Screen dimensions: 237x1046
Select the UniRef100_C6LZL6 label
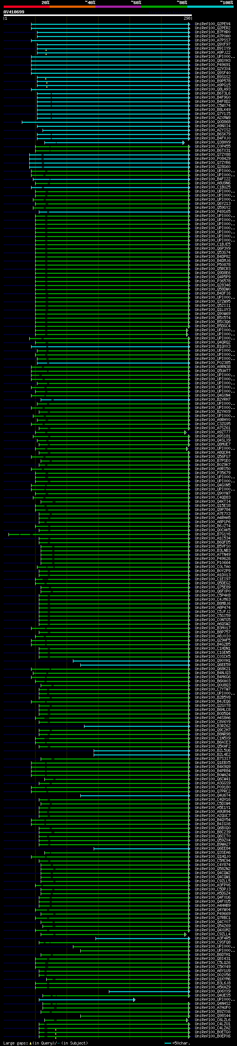pyautogui.click(x=213, y=1020)
